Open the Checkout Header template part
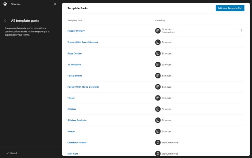The width and height of the screenshot is (252, 158). pyautogui.click(x=77, y=143)
